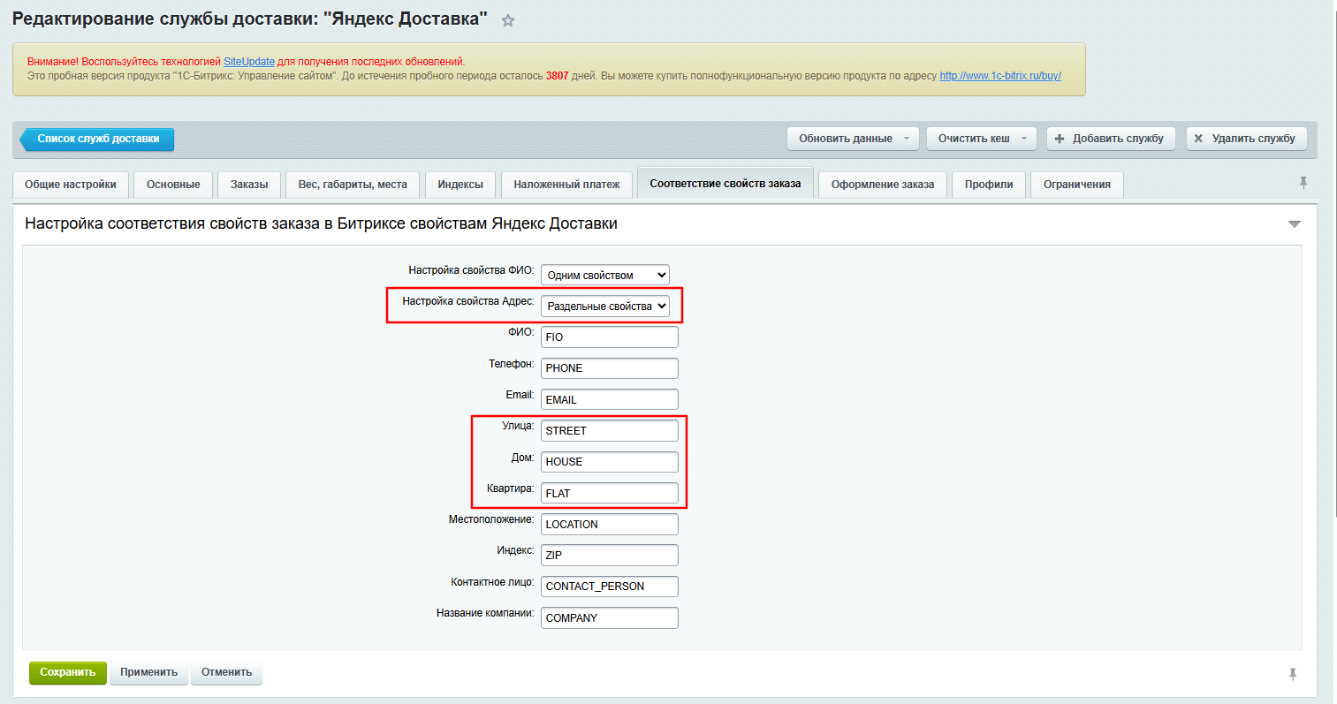Click Отменить button
1337x704 pixels.
pos(226,672)
